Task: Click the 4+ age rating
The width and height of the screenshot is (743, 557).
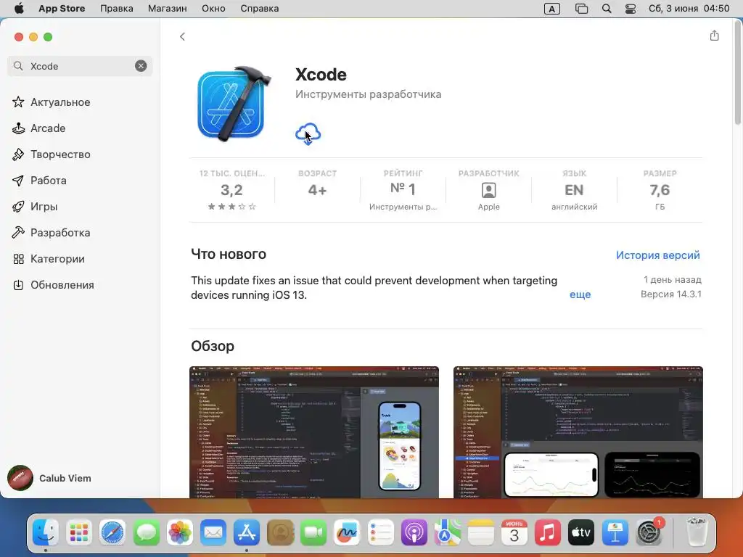Action: click(317, 190)
